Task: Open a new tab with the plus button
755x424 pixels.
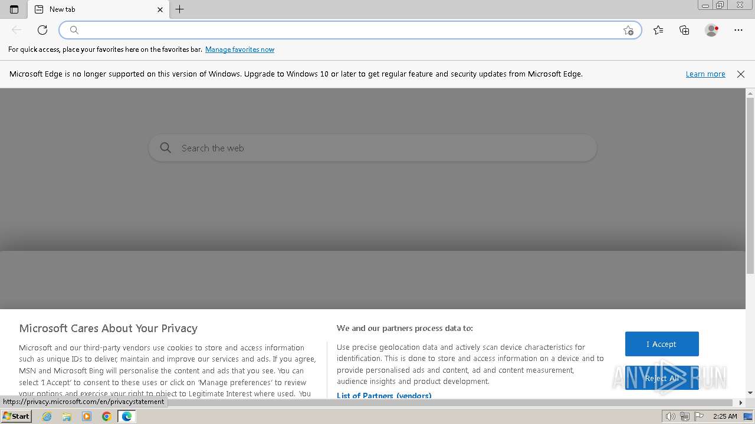Action: 180,9
